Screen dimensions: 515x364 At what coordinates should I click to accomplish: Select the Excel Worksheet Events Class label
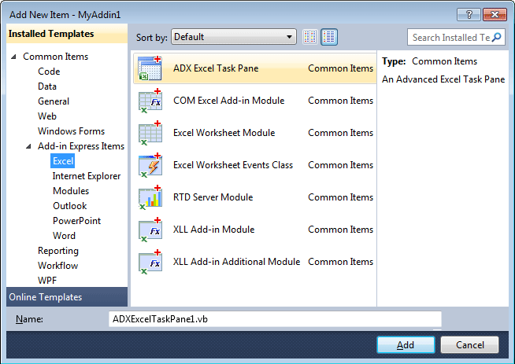click(233, 164)
